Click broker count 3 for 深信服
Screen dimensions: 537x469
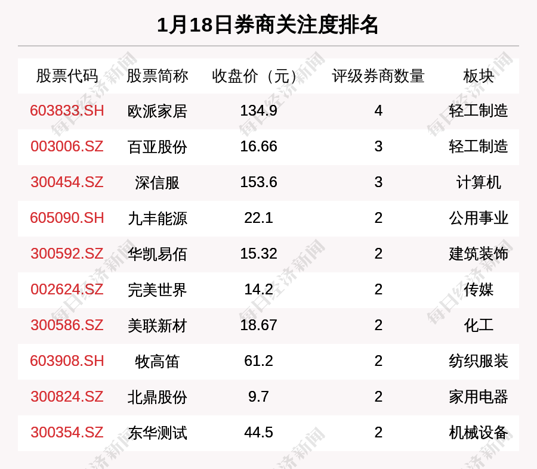(378, 182)
